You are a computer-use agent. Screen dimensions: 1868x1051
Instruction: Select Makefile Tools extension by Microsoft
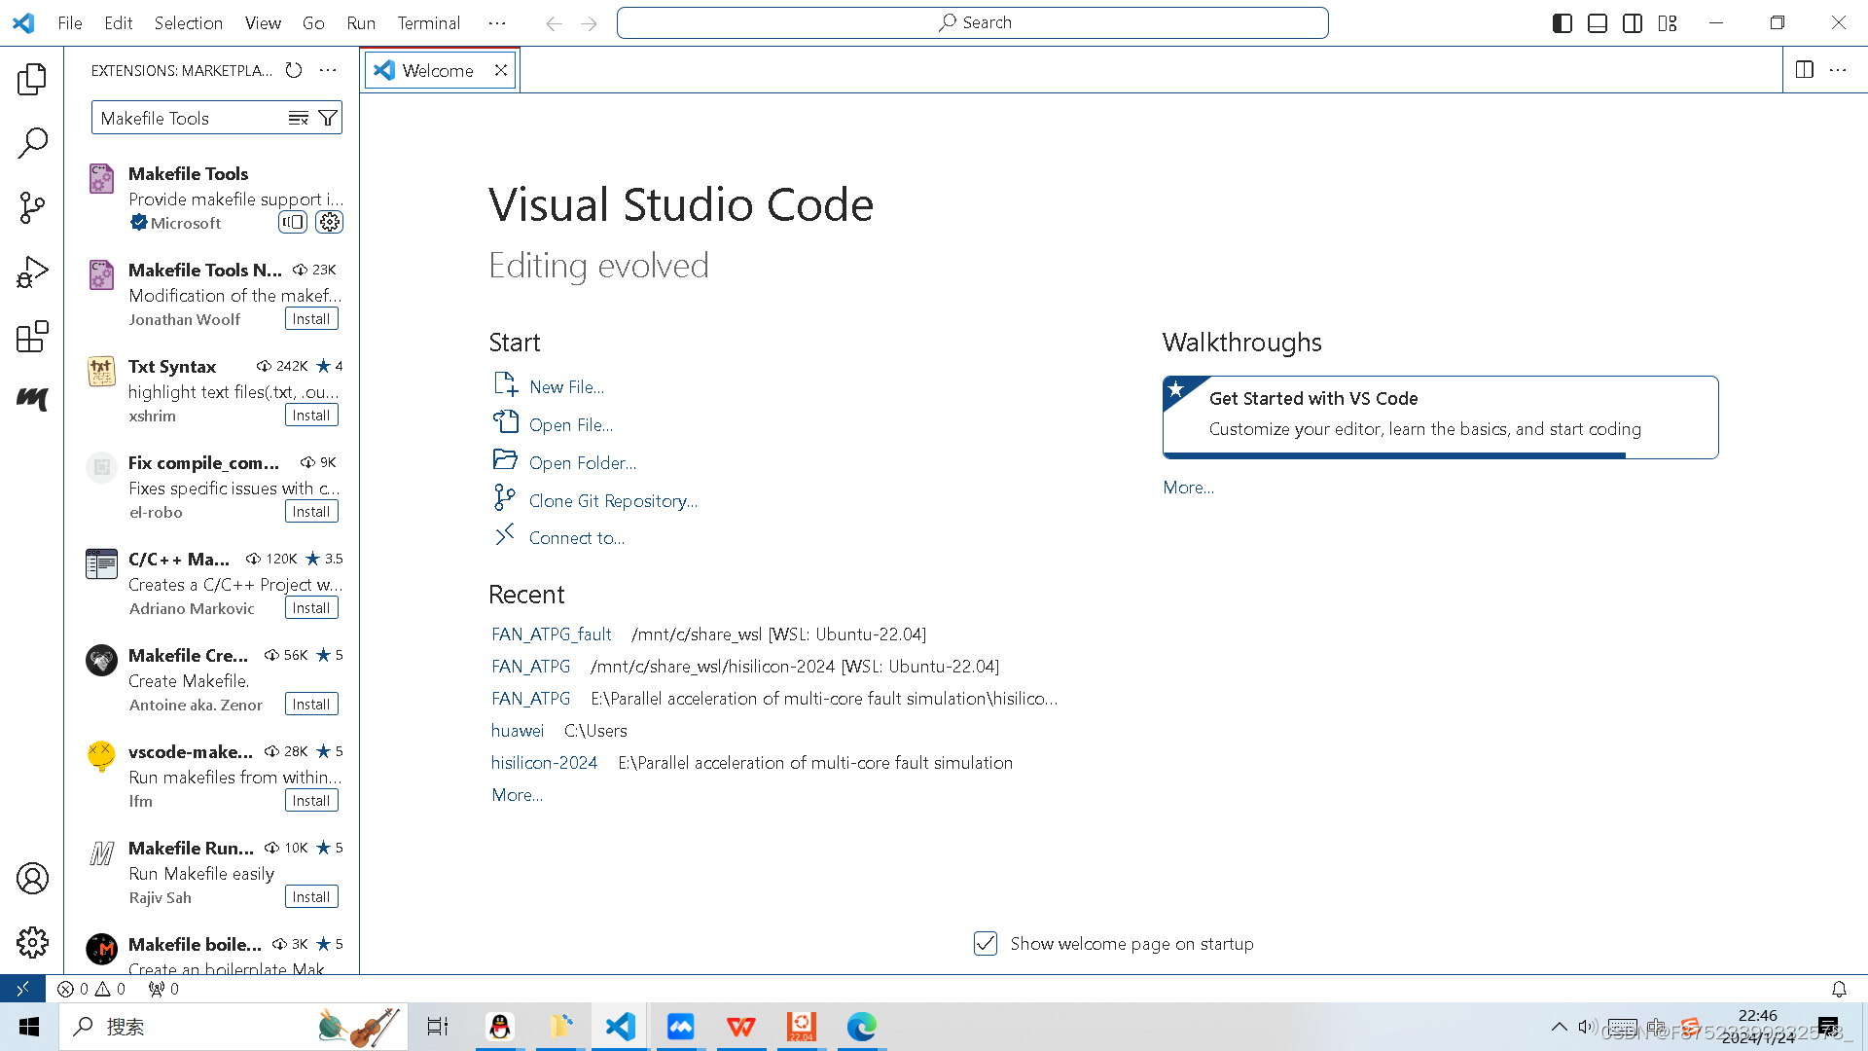(212, 198)
